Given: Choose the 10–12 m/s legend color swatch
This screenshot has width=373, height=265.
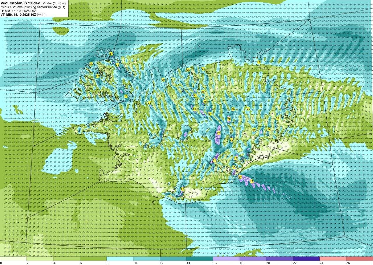Looking at the screenshot, I should click(147, 259).
